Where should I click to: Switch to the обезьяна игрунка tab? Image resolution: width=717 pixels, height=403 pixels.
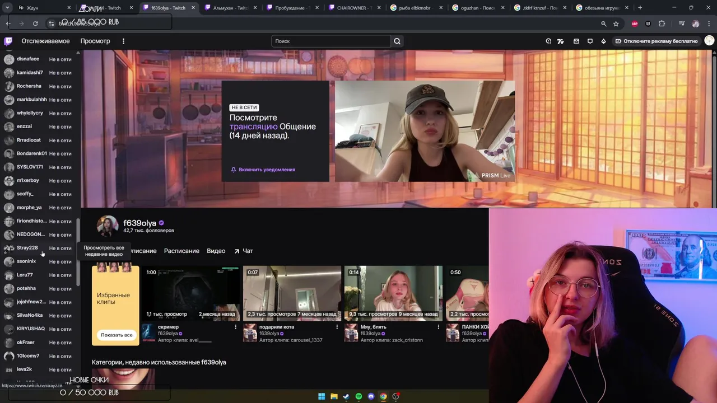[x=602, y=8]
